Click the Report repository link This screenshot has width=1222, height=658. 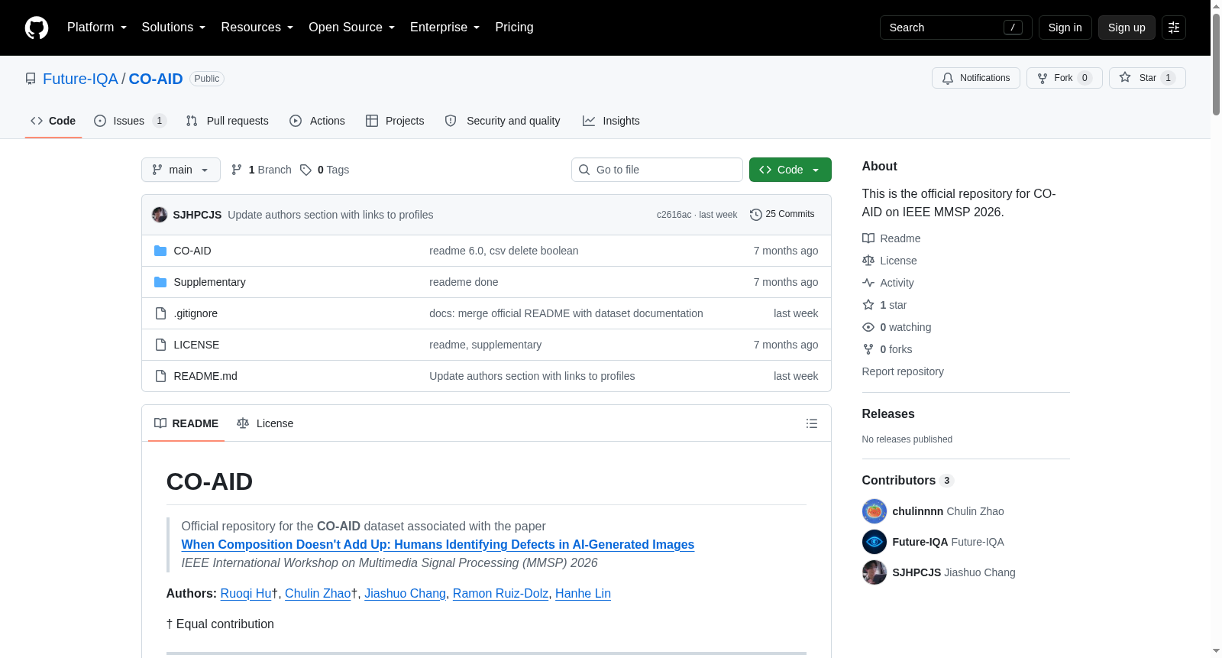(903, 371)
